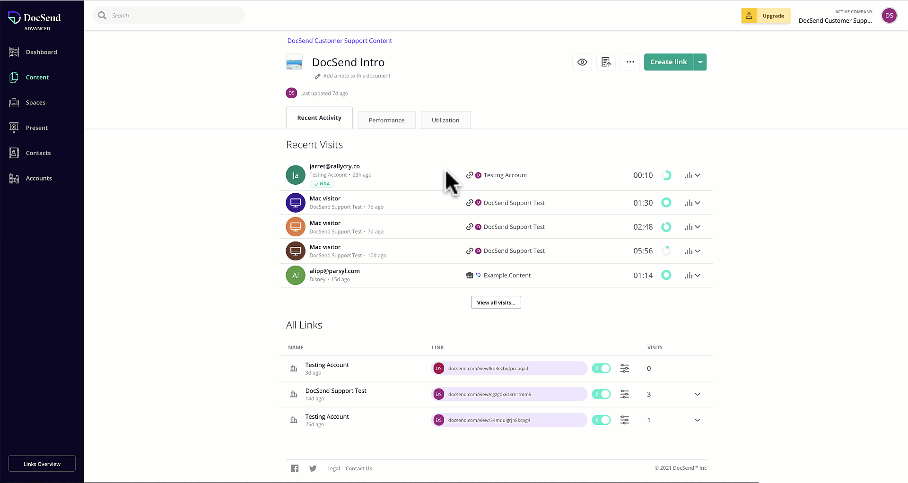The image size is (908, 483).
Task: Open the Contact Us footer link
Action: pos(358,468)
